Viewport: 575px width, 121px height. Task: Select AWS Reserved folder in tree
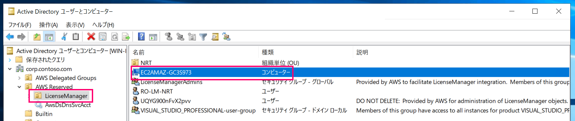(54, 87)
